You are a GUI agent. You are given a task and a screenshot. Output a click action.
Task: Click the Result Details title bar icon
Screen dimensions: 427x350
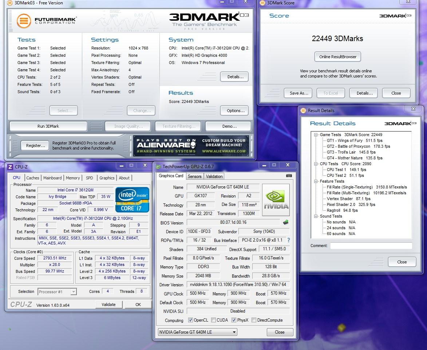(303, 111)
